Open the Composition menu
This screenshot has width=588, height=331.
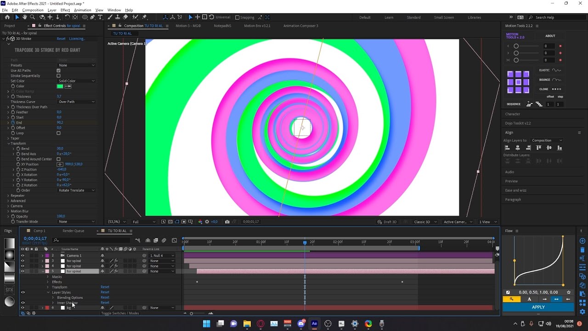point(33,10)
